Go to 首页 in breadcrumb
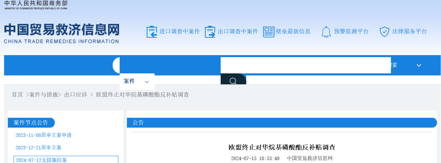 point(17,95)
